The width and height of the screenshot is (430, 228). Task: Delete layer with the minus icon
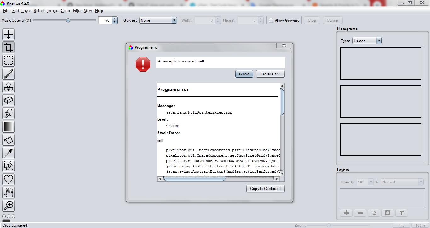point(360,213)
